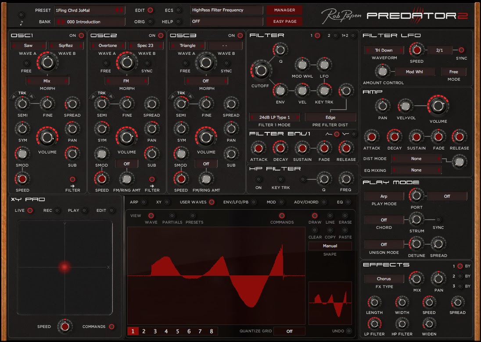Click the PORT knob in Play Mode
Viewport: 481px width, 342px height.
coord(416,196)
